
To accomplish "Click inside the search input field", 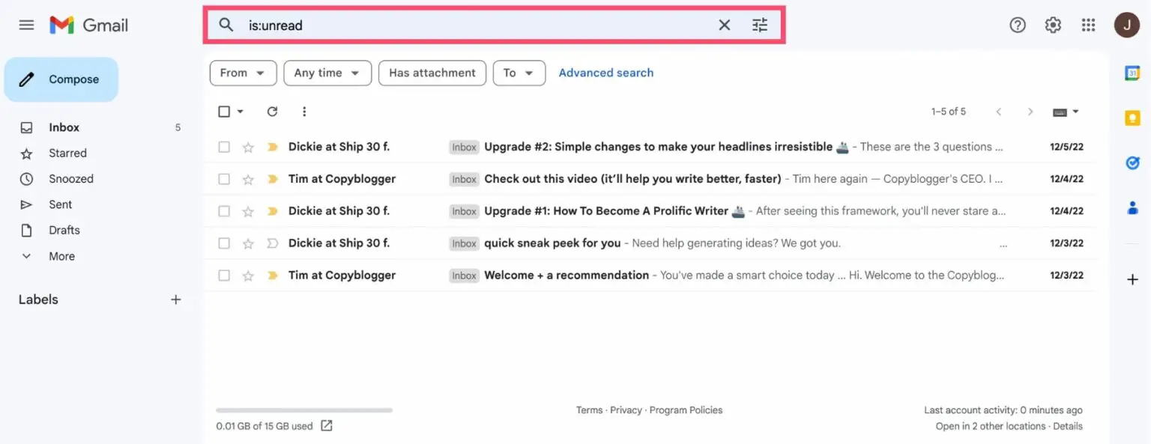I will pos(450,25).
